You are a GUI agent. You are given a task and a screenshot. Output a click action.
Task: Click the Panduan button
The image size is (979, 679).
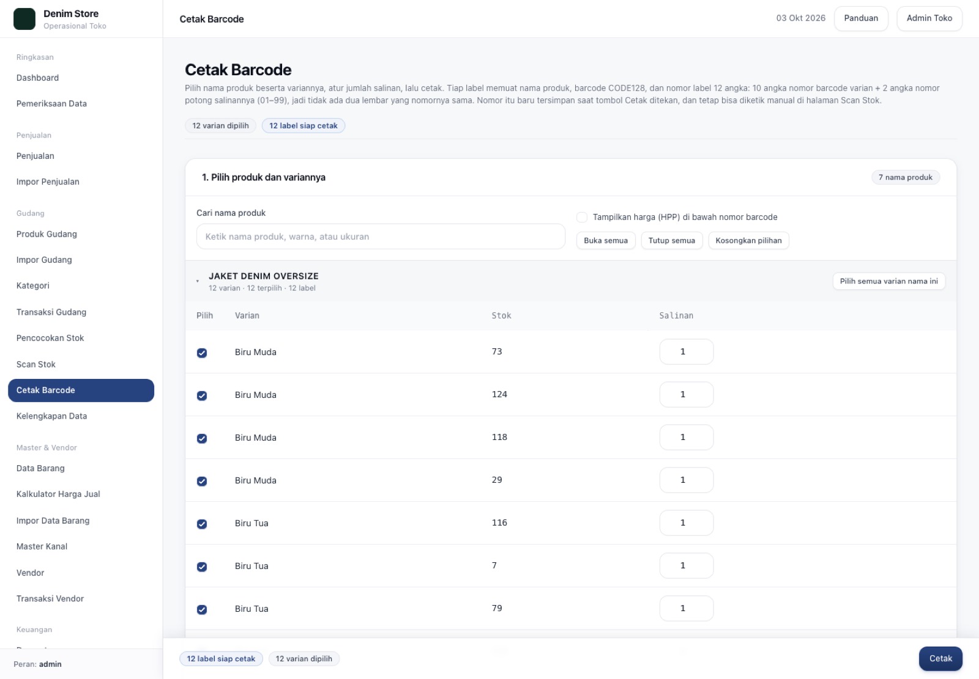861,18
